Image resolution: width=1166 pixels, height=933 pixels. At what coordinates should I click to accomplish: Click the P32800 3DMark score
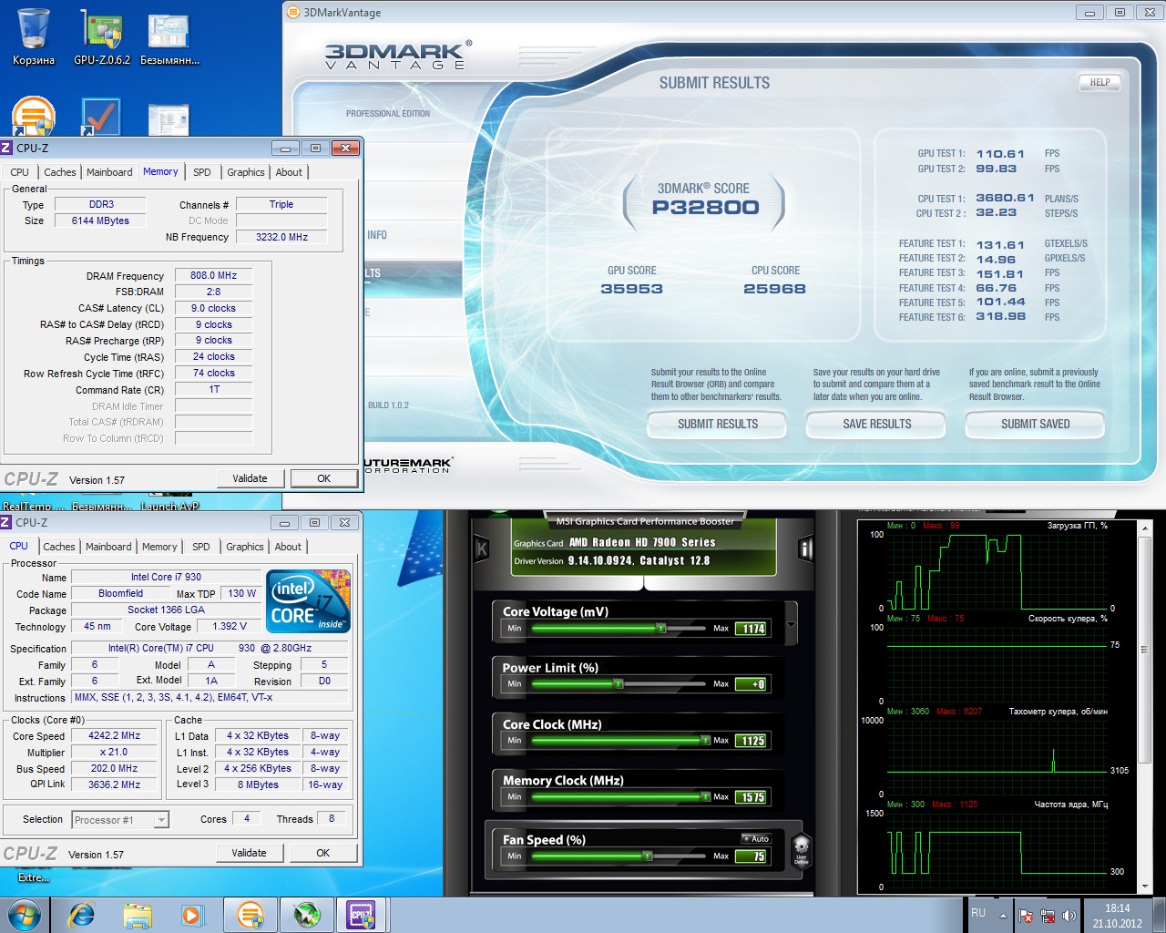coord(705,207)
